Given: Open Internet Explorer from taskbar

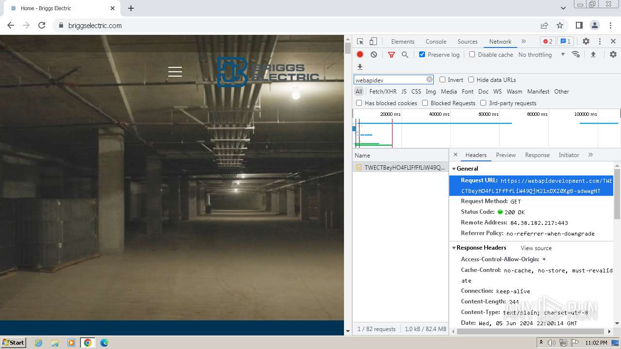Looking at the screenshot, I should tap(38, 343).
